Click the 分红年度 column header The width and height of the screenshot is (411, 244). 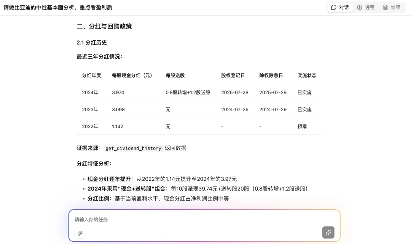tap(91, 75)
